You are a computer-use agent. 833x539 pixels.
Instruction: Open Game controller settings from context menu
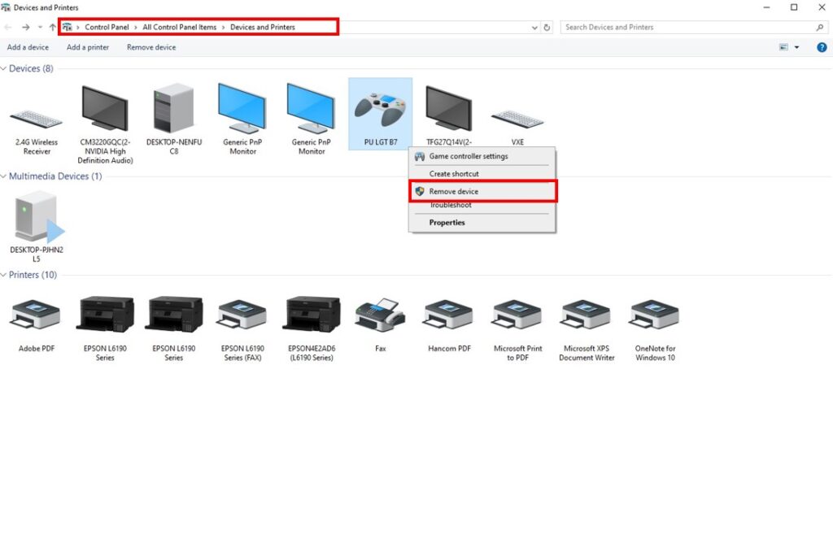(x=468, y=156)
